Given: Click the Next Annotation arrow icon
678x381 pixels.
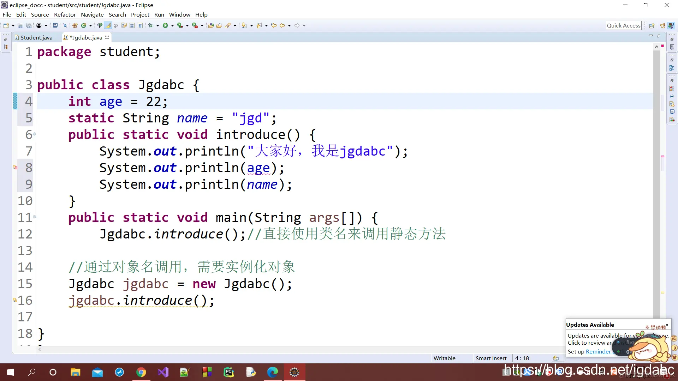Looking at the screenshot, I should [244, 25].
